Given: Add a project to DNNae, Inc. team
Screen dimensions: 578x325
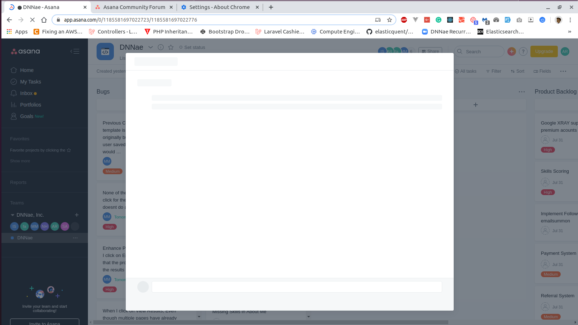Looking at the screenshot, I should 77,215.
